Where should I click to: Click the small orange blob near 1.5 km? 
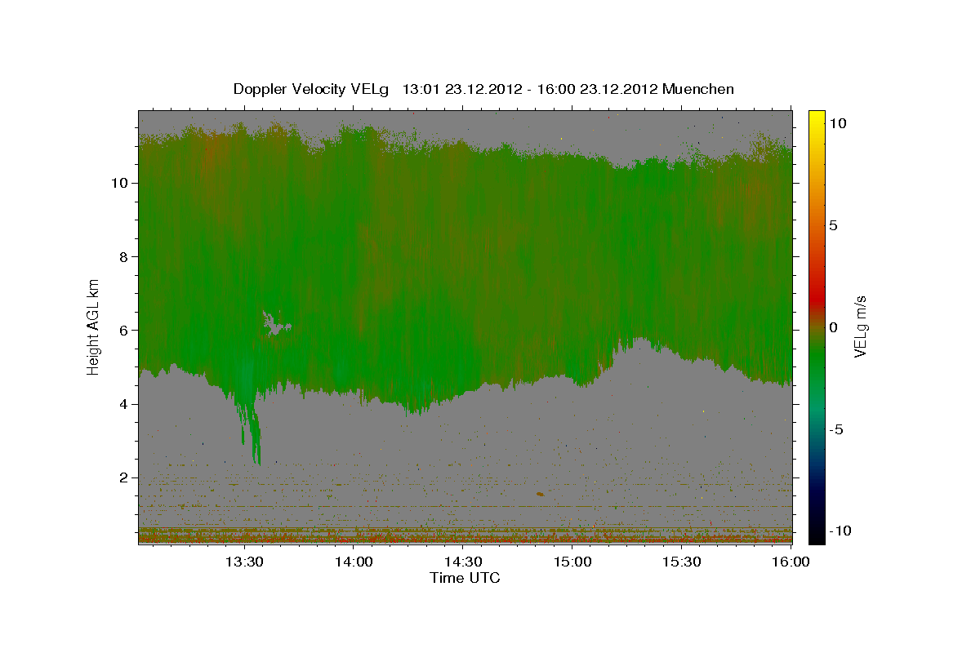(x=540, y=494)
